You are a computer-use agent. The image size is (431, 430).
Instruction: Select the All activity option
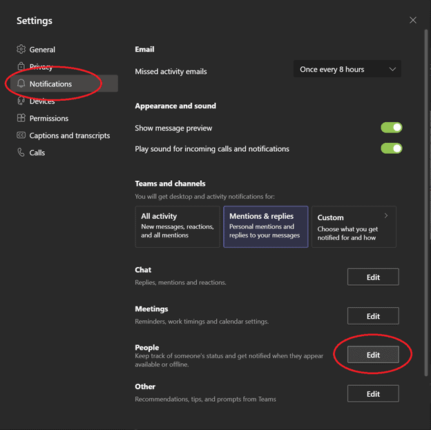tap(178, 226)
